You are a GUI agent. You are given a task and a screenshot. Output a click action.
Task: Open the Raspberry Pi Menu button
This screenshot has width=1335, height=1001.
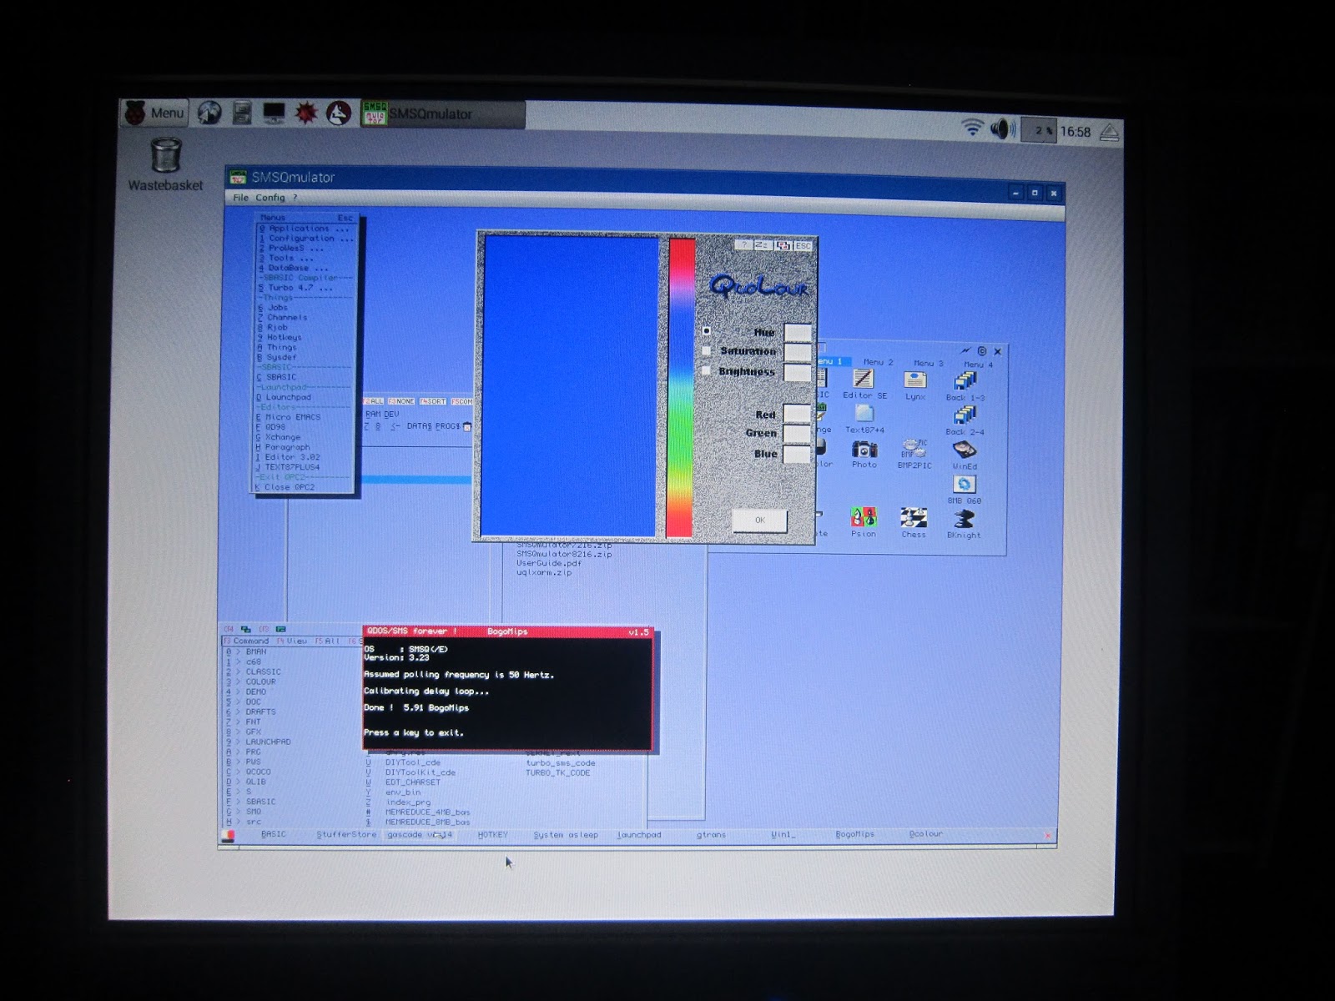155,113
